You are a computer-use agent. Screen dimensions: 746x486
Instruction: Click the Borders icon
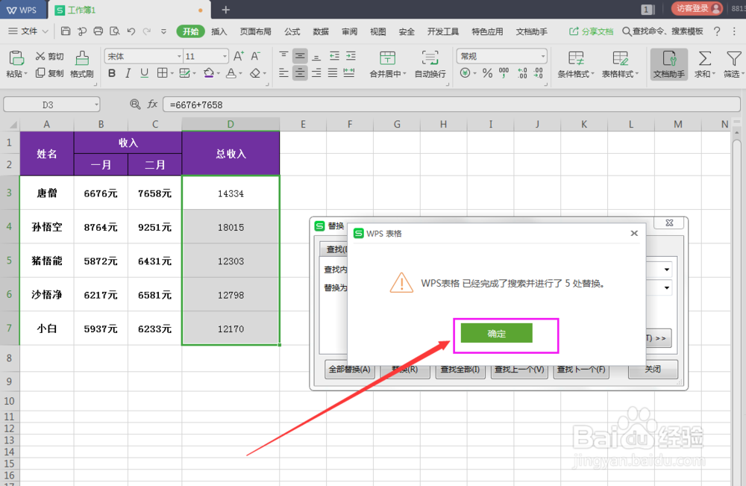[162, 73]
